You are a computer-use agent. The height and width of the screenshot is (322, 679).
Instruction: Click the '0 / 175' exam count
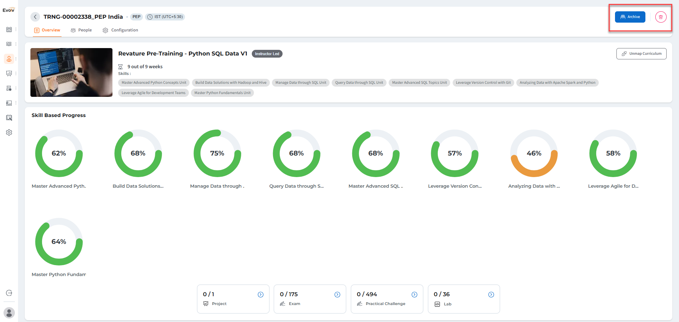(x=289, y=294)
